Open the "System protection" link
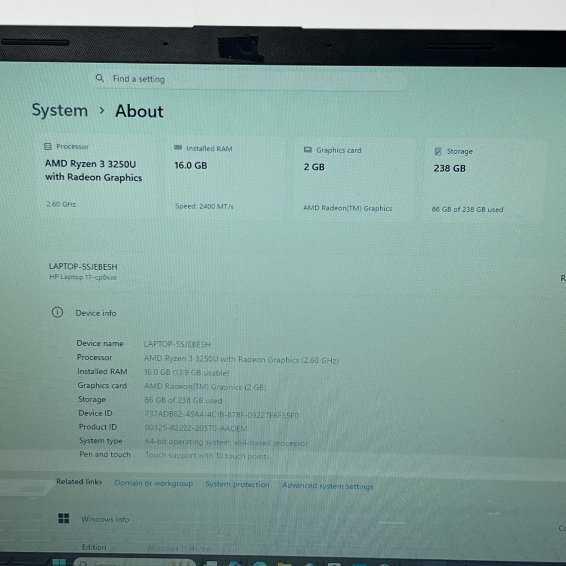 coord(237,484)
